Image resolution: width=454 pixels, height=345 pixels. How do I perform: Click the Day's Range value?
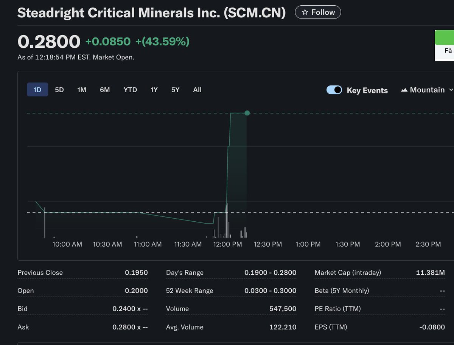(x=270, y=272)
